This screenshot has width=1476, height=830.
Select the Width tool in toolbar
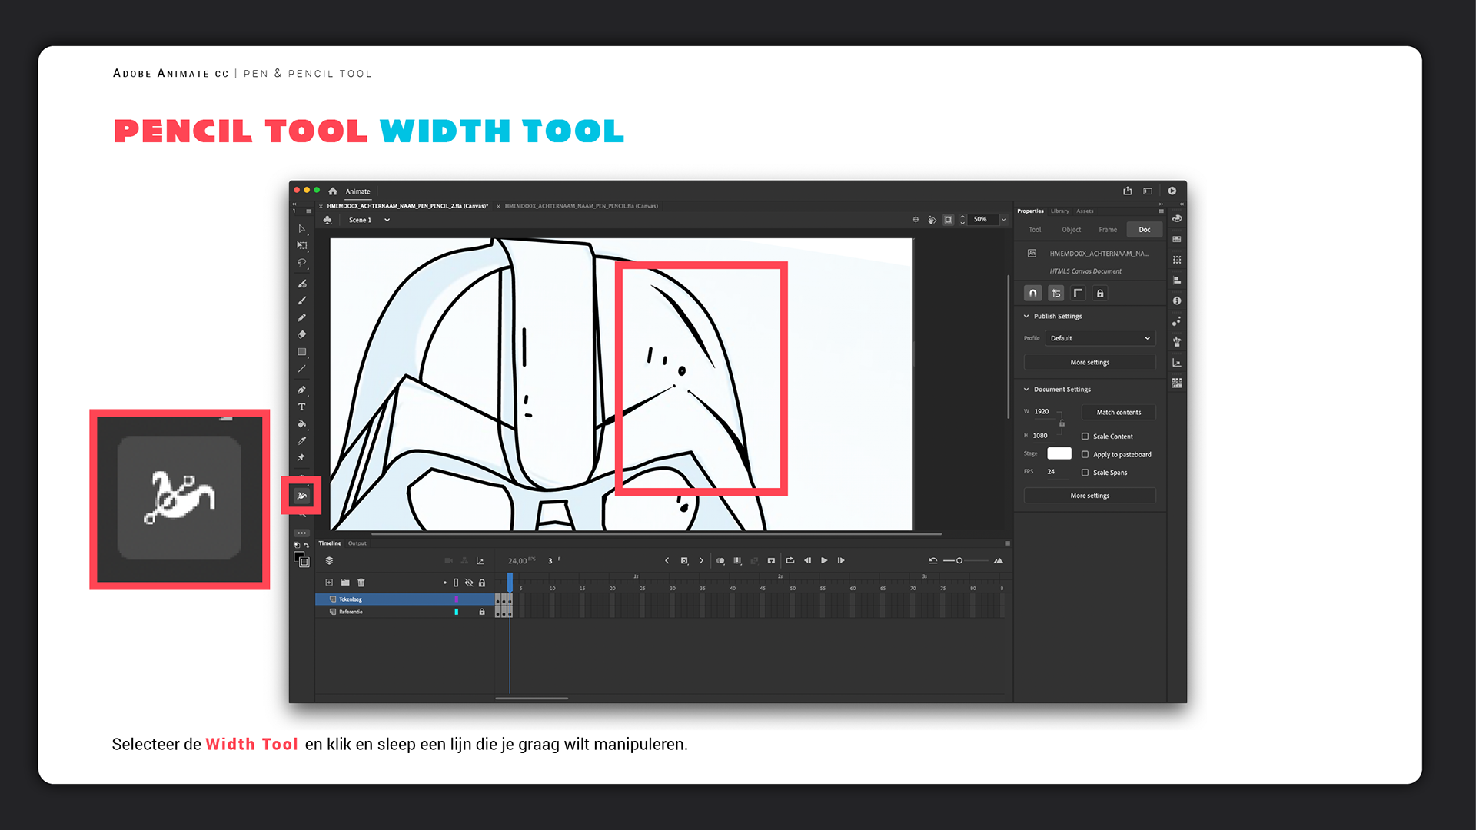(301, 496)
